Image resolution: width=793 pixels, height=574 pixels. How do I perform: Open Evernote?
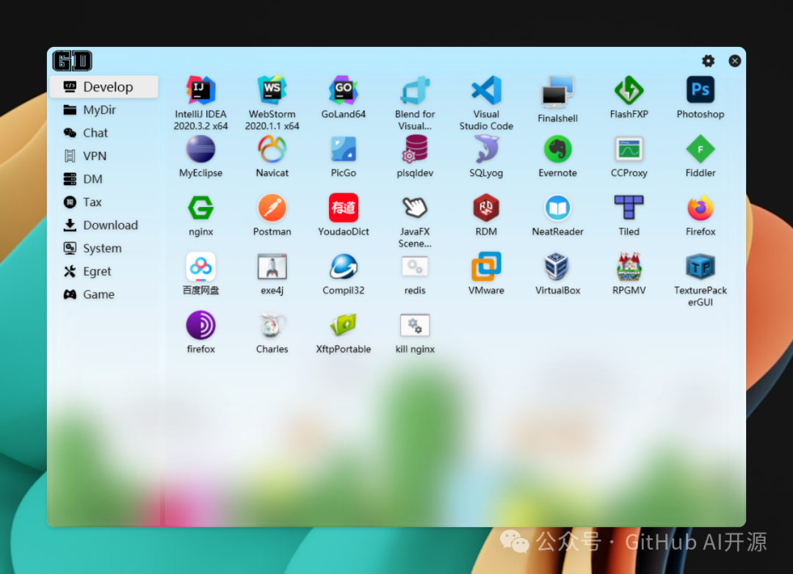pos(557,149)
